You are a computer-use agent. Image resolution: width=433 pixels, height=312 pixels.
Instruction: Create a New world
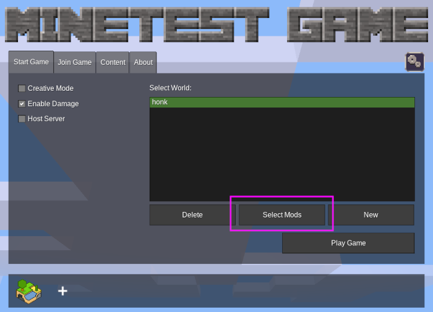(371, 215)
